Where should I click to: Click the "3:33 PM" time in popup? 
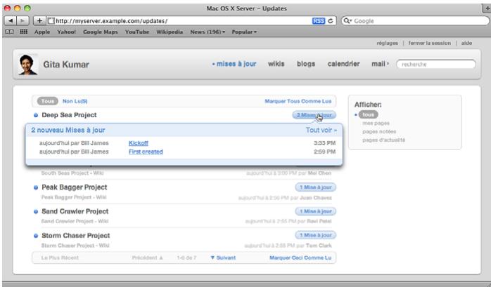pyautogui.click(x=324, y=143)
